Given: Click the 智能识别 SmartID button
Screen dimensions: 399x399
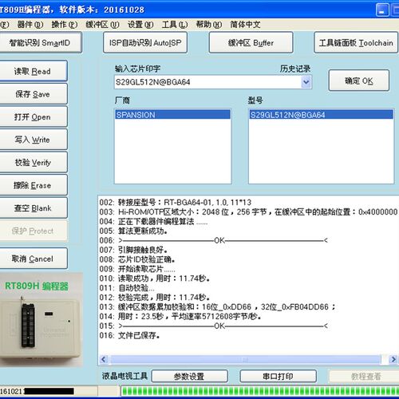Looking at the screenshot, I should 41,42.
